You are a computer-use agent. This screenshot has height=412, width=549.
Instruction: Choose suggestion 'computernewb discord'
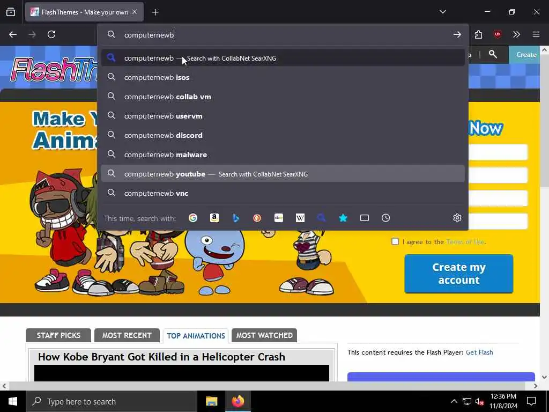[283, 135]
